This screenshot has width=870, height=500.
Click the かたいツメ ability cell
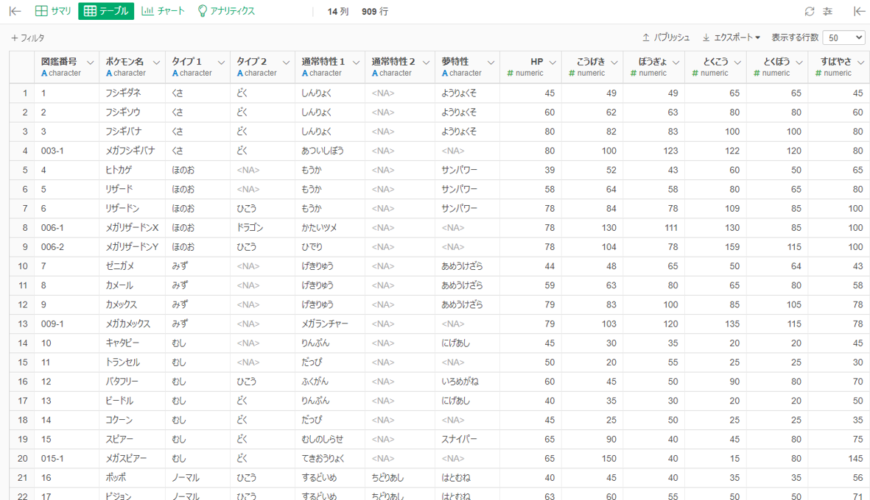pos(329,228)
